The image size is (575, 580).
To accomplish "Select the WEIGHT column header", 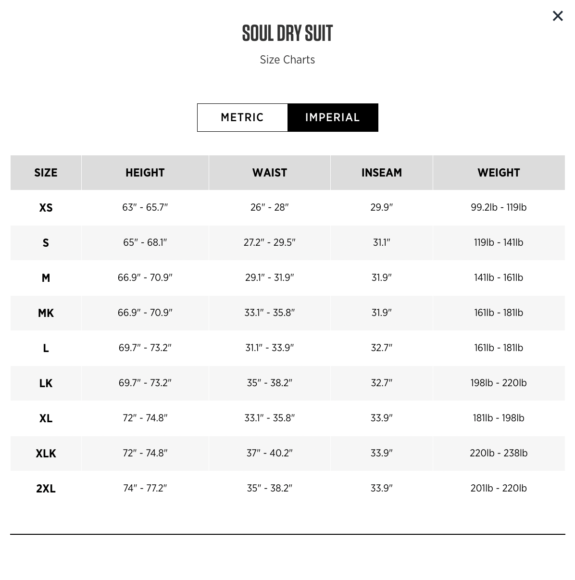I will (x=499, y=173).
